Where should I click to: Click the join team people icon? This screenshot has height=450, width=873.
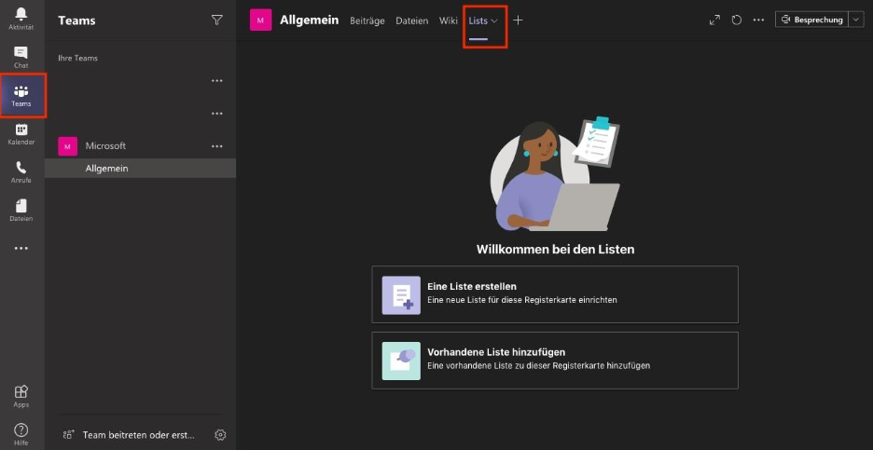coord(68,435)
